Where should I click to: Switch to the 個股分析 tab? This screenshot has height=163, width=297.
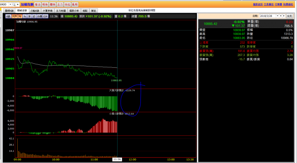(x=74, y=11)
